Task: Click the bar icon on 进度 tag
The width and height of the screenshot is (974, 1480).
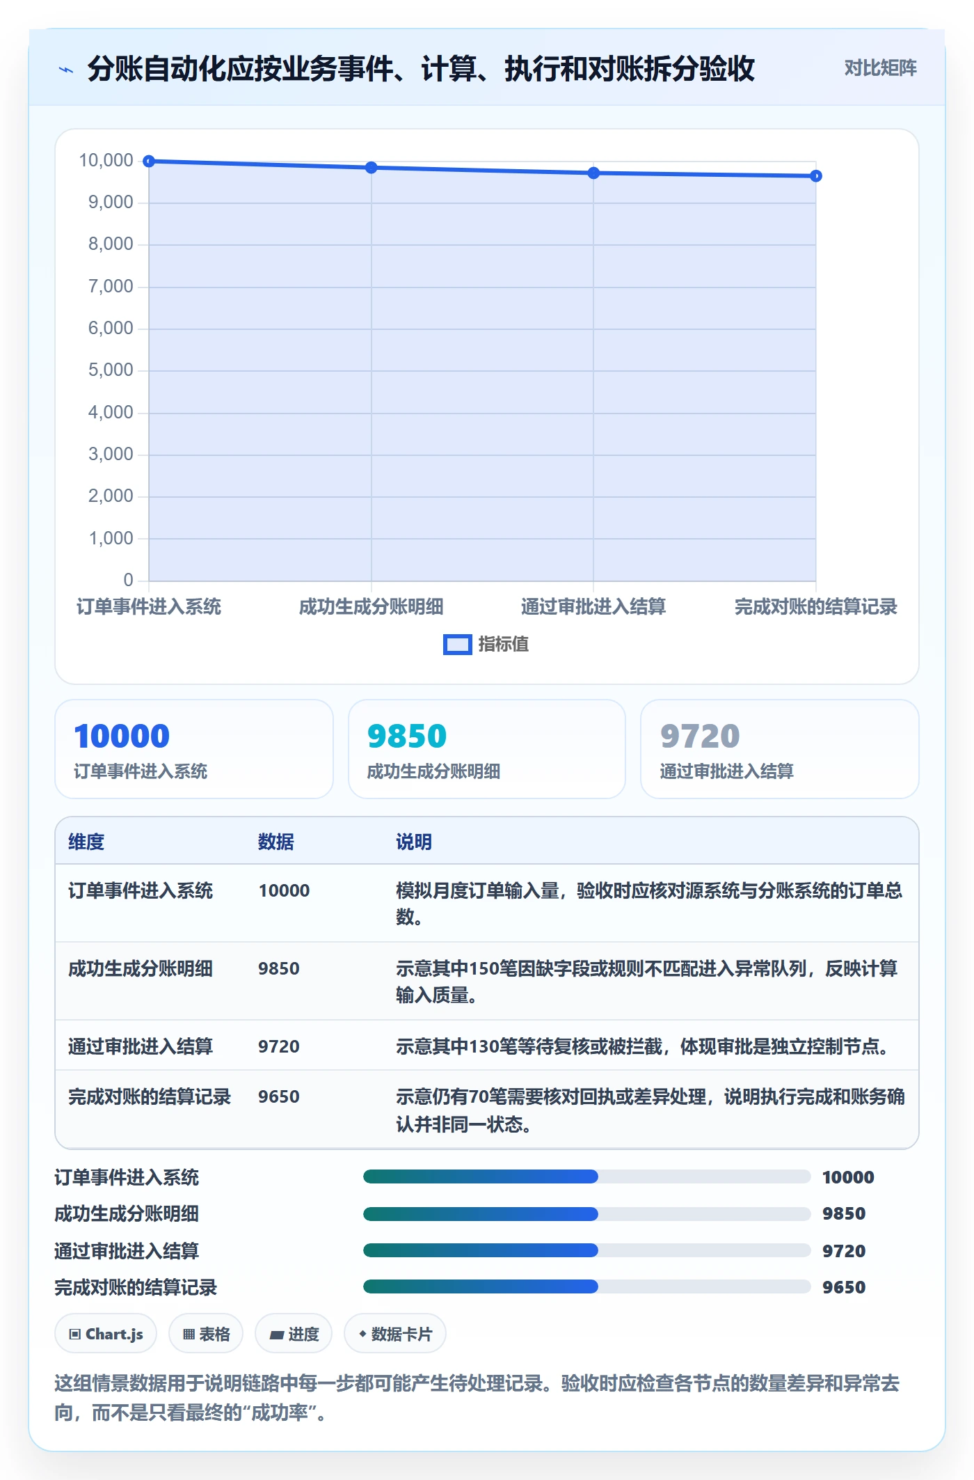Action: point(277,1335)
